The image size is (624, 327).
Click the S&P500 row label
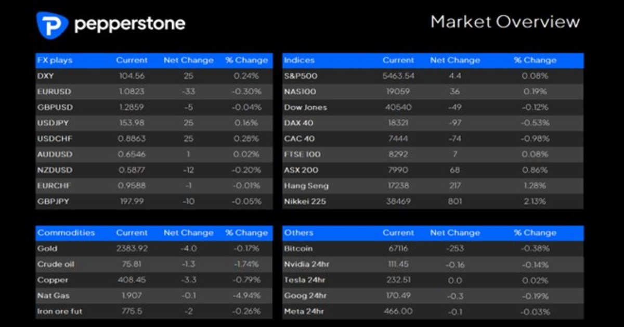(301, 76)
